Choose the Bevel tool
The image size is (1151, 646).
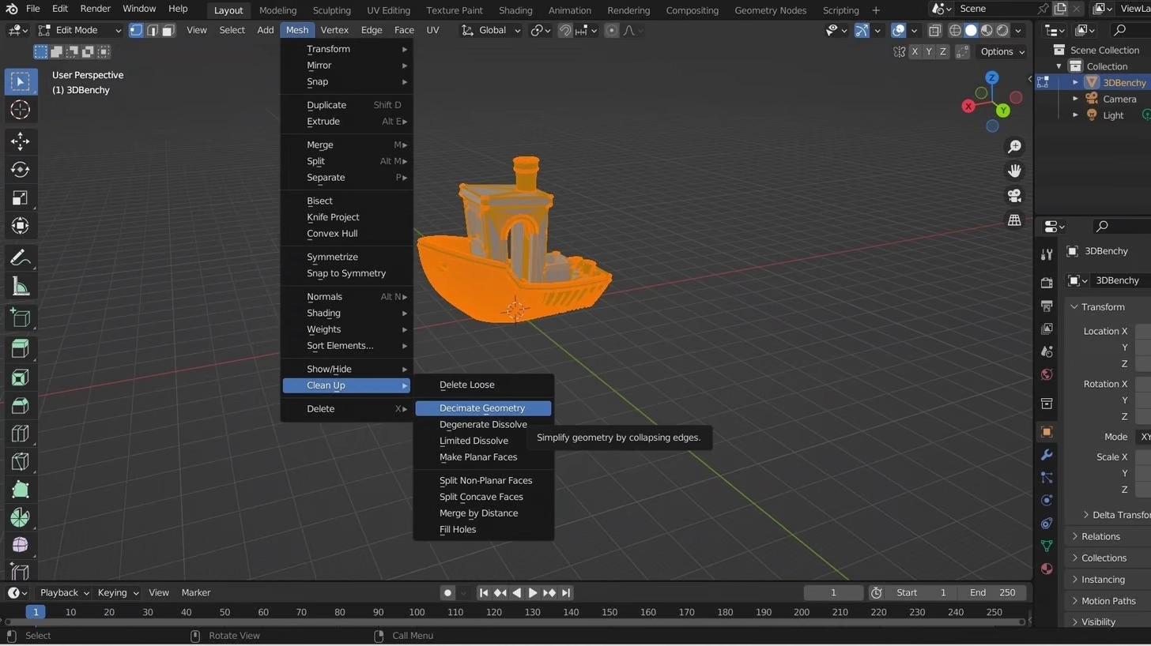[20, 405]
